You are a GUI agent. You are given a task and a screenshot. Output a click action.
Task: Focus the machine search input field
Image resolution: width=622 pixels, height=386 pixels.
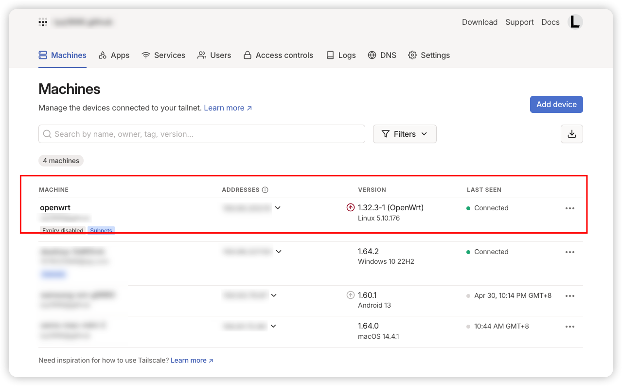click(201, 134)
